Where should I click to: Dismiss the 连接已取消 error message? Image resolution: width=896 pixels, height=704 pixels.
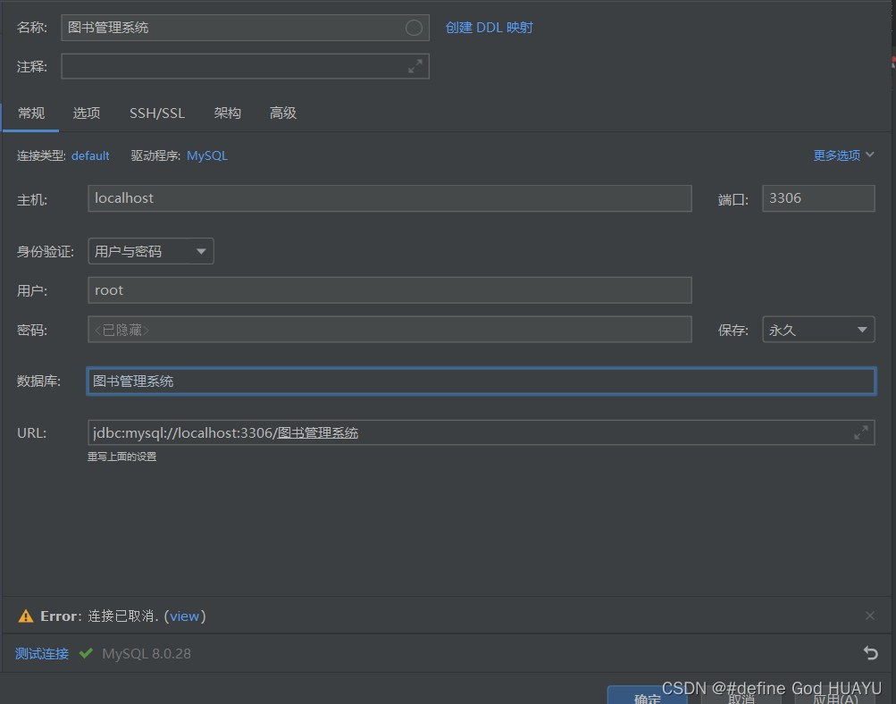[870, 615]
